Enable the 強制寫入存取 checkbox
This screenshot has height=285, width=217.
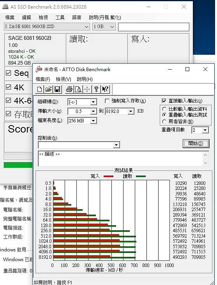pyautogui.click(x=107, y=101)
